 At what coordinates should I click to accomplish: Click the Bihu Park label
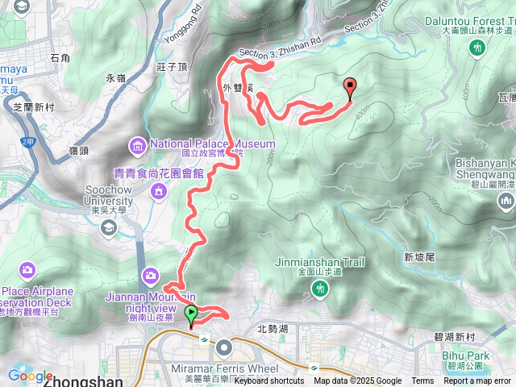tap(465, 356)
